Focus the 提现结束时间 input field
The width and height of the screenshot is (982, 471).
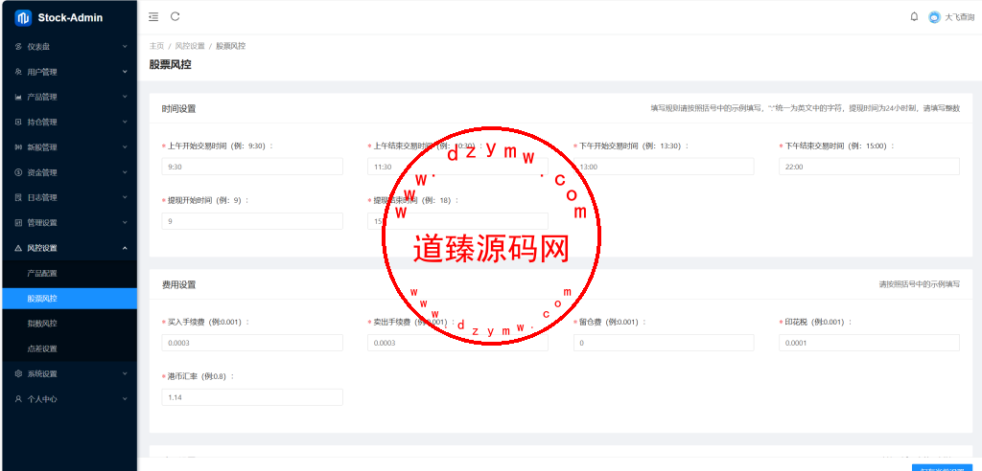pyautogui.click(x=457, y=221)
